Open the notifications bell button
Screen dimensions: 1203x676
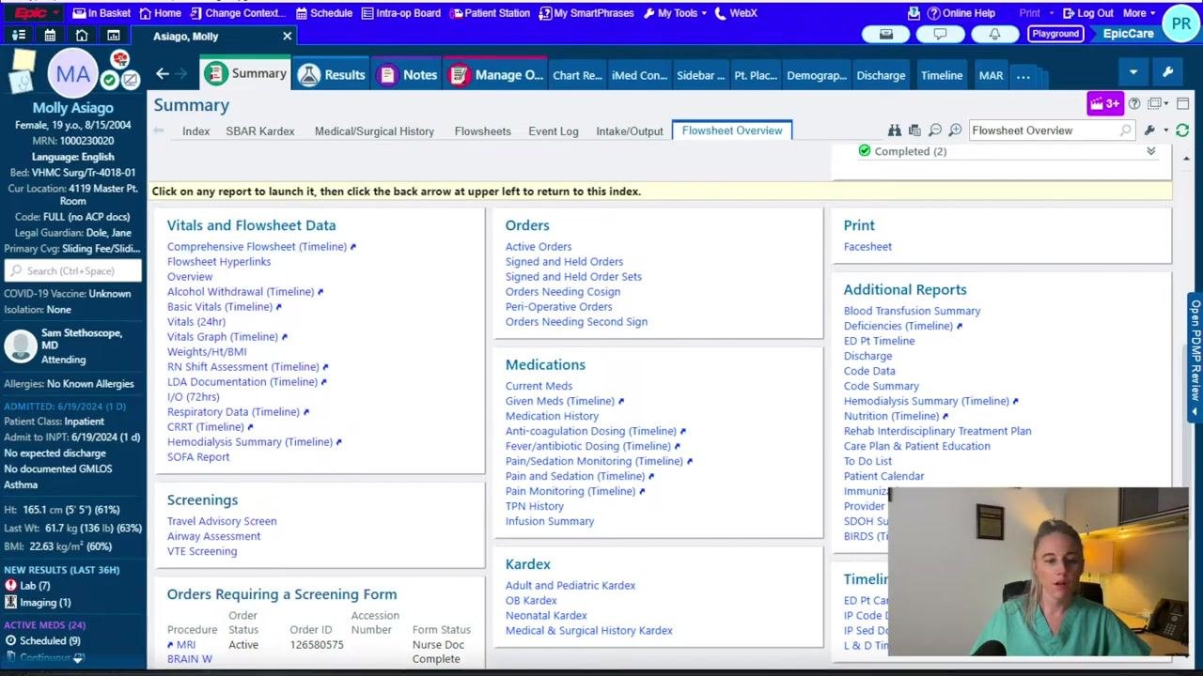994,34
